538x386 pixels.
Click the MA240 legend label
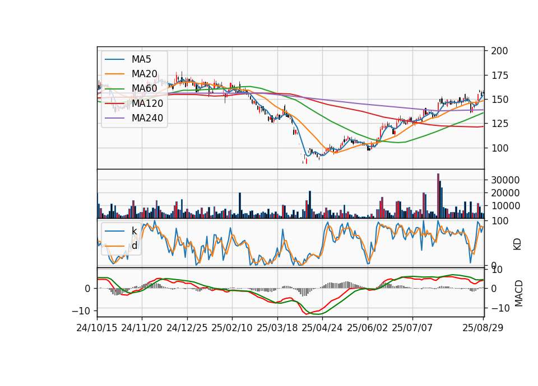[147, 118]
